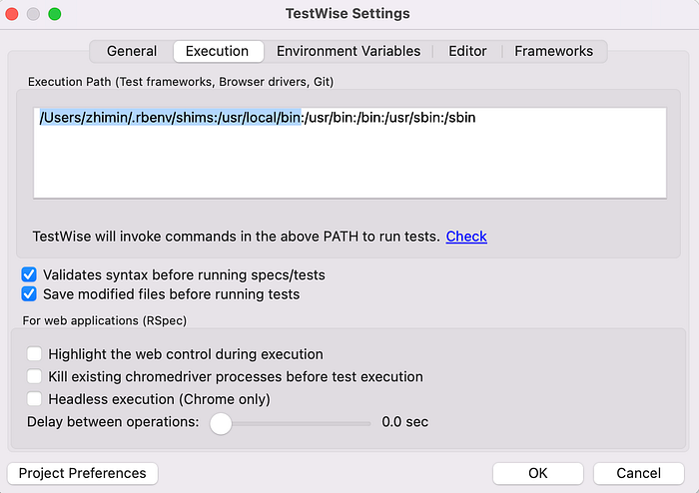Turn on Headless execution (Chrome only)
The height and width of the screenshot is (493, 699).
pos(35,399)
